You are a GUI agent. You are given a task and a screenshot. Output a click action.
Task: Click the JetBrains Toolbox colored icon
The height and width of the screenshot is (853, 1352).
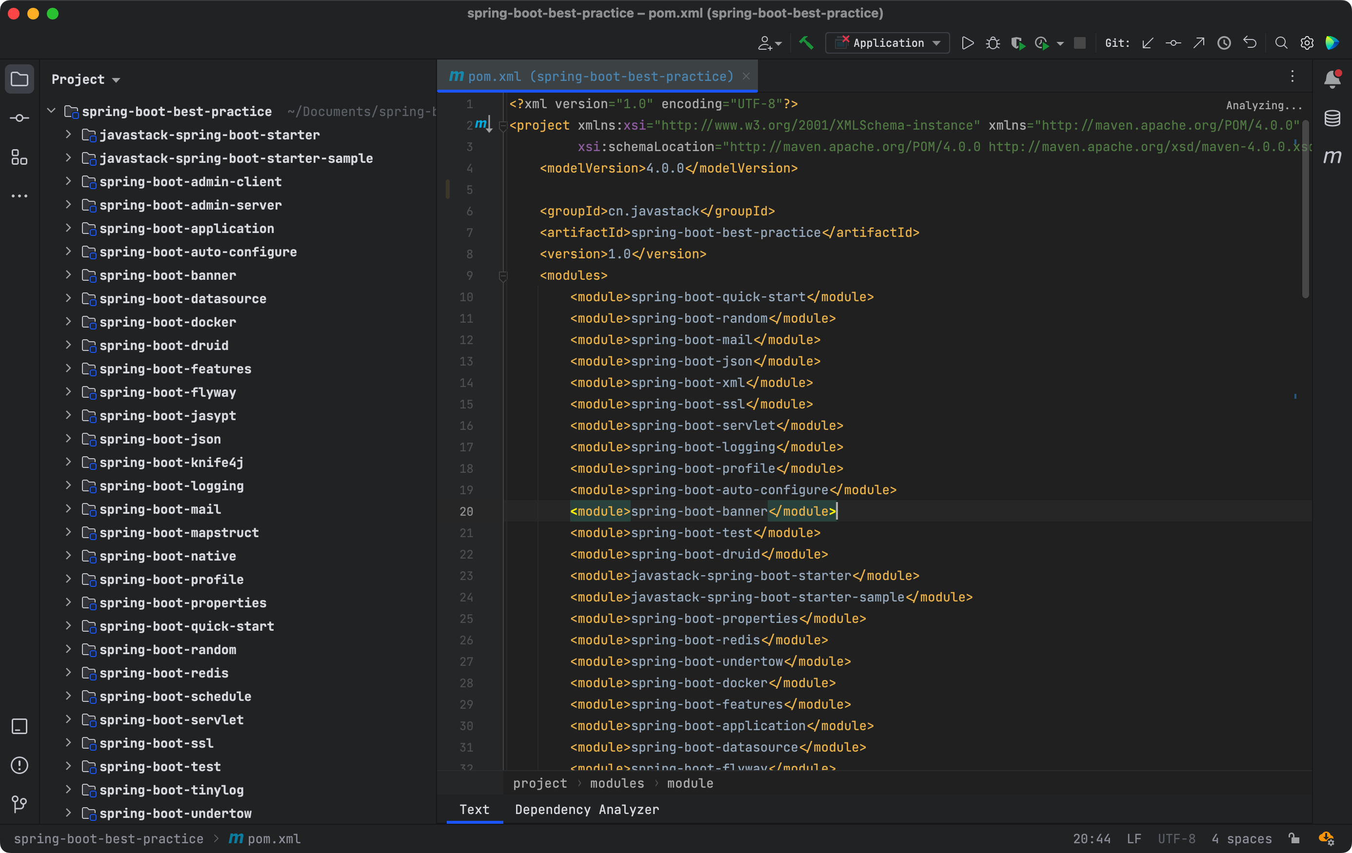point(1332,43)
